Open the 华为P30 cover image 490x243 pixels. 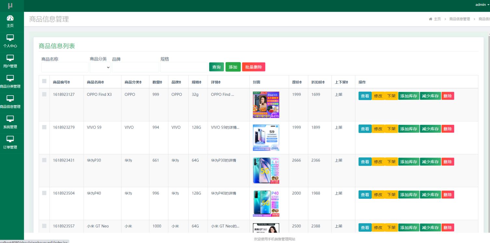point(266,171)
